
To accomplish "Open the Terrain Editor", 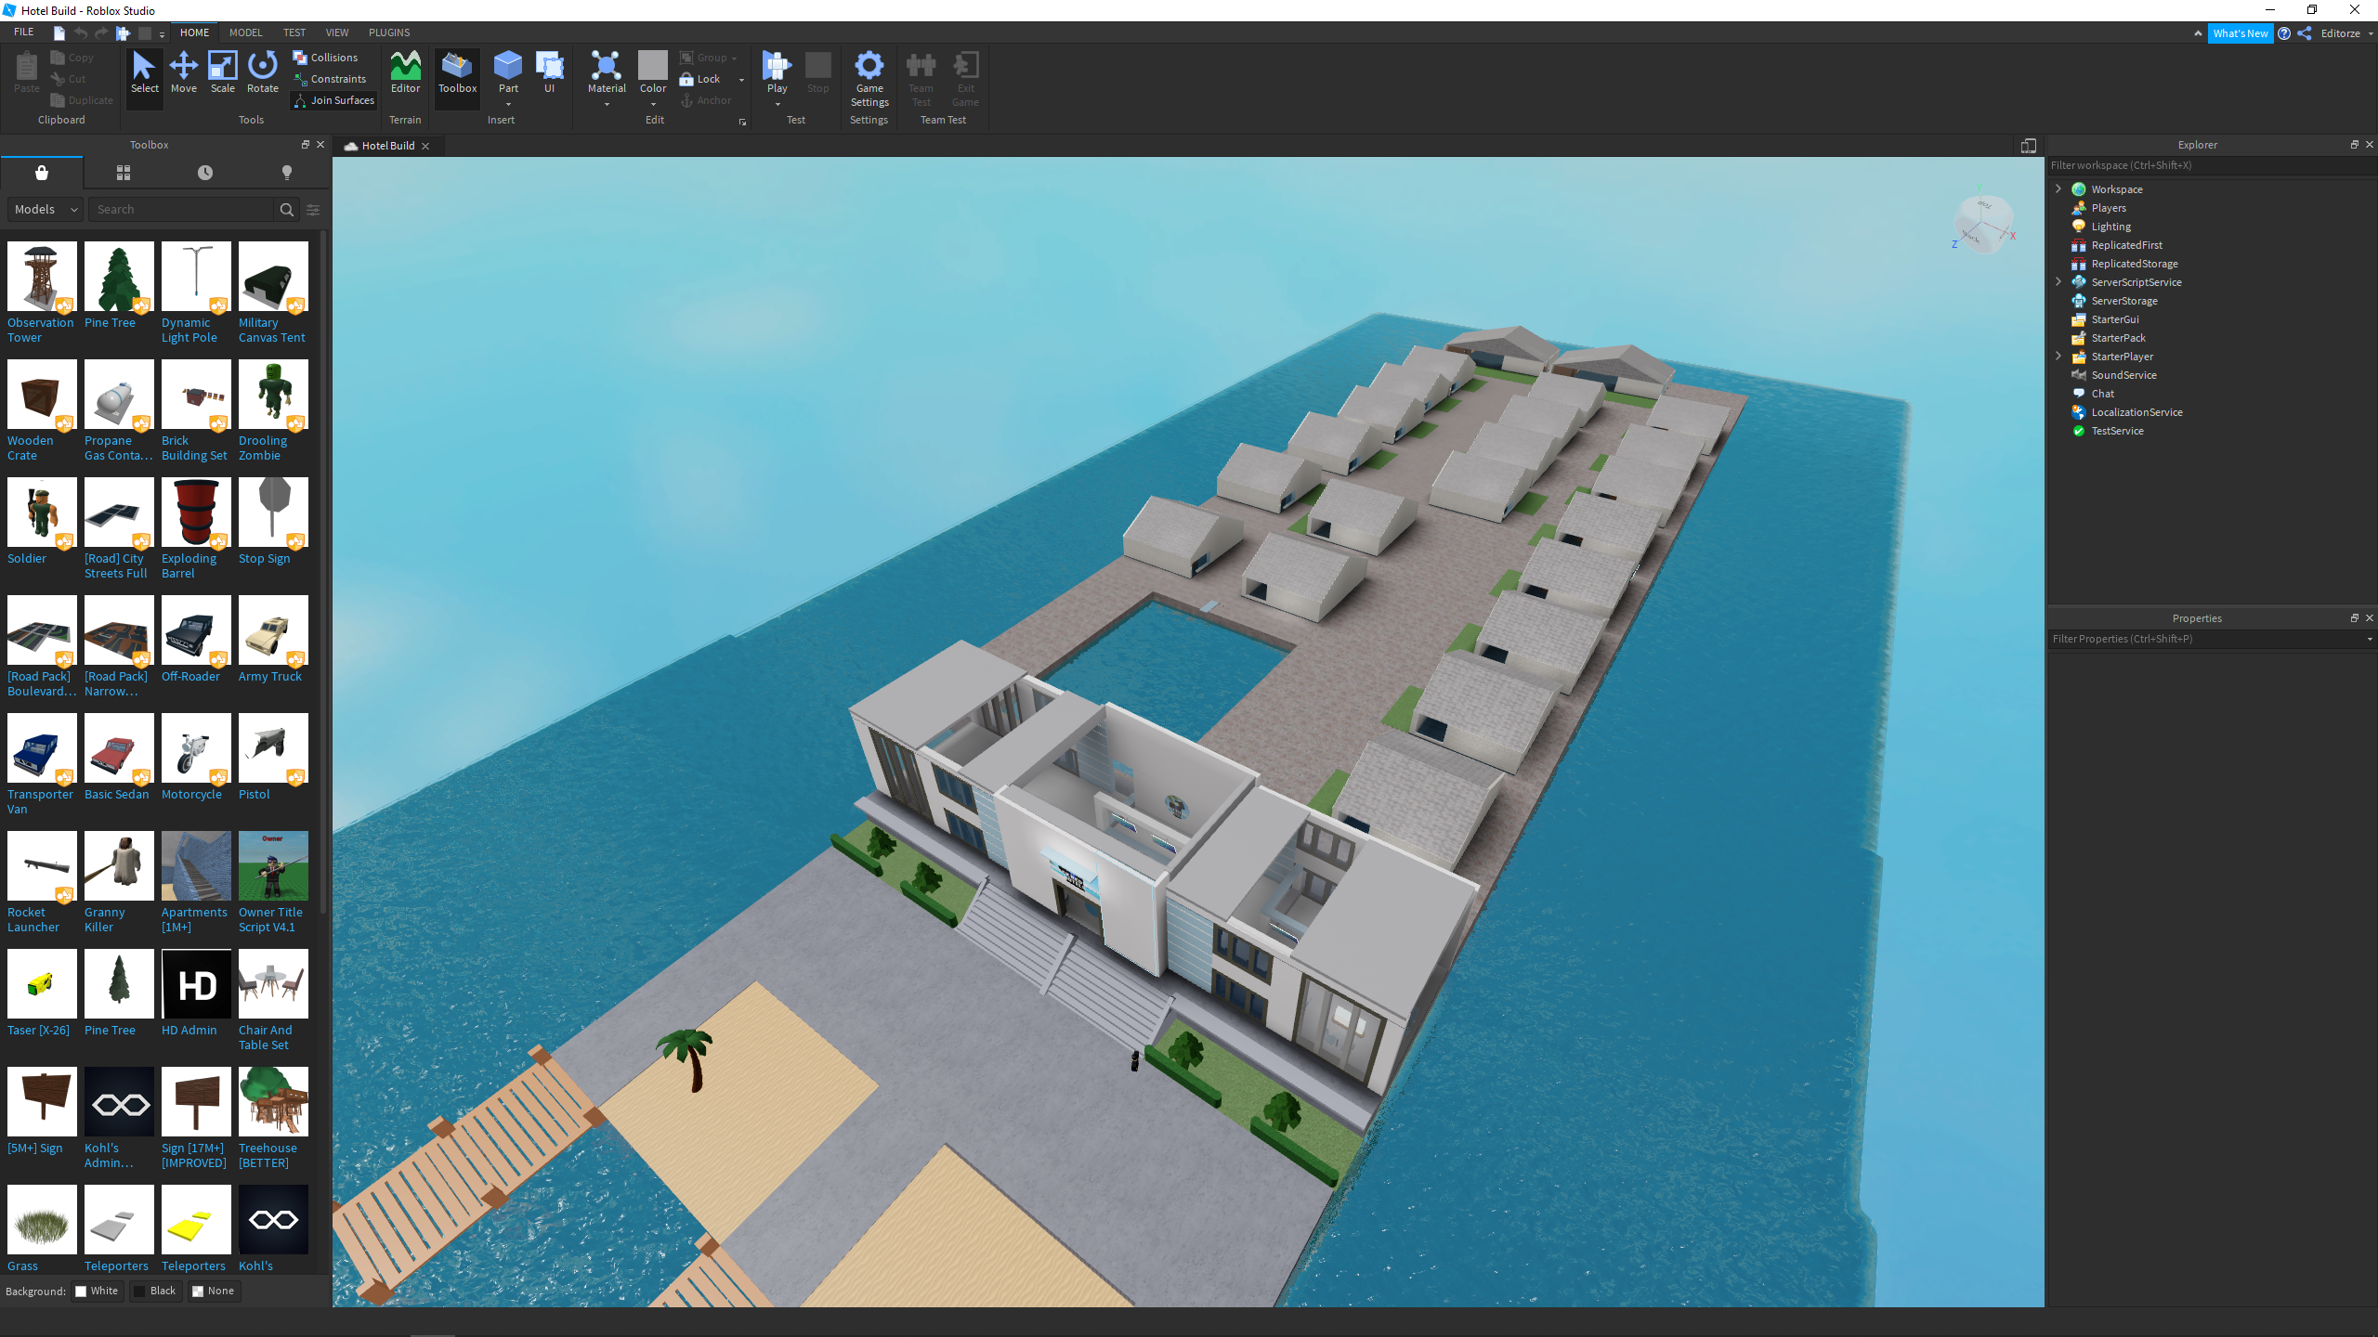I will pos(405,72).
